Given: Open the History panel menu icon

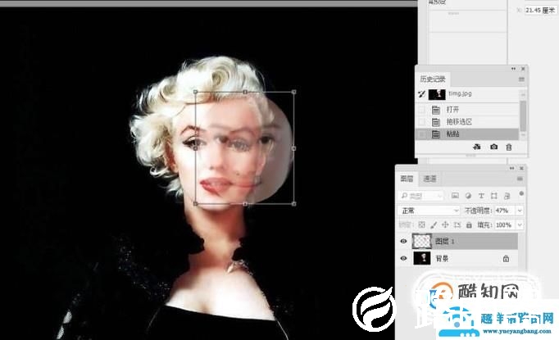Looking at the screenshot, I should click(x=521, y=79).
